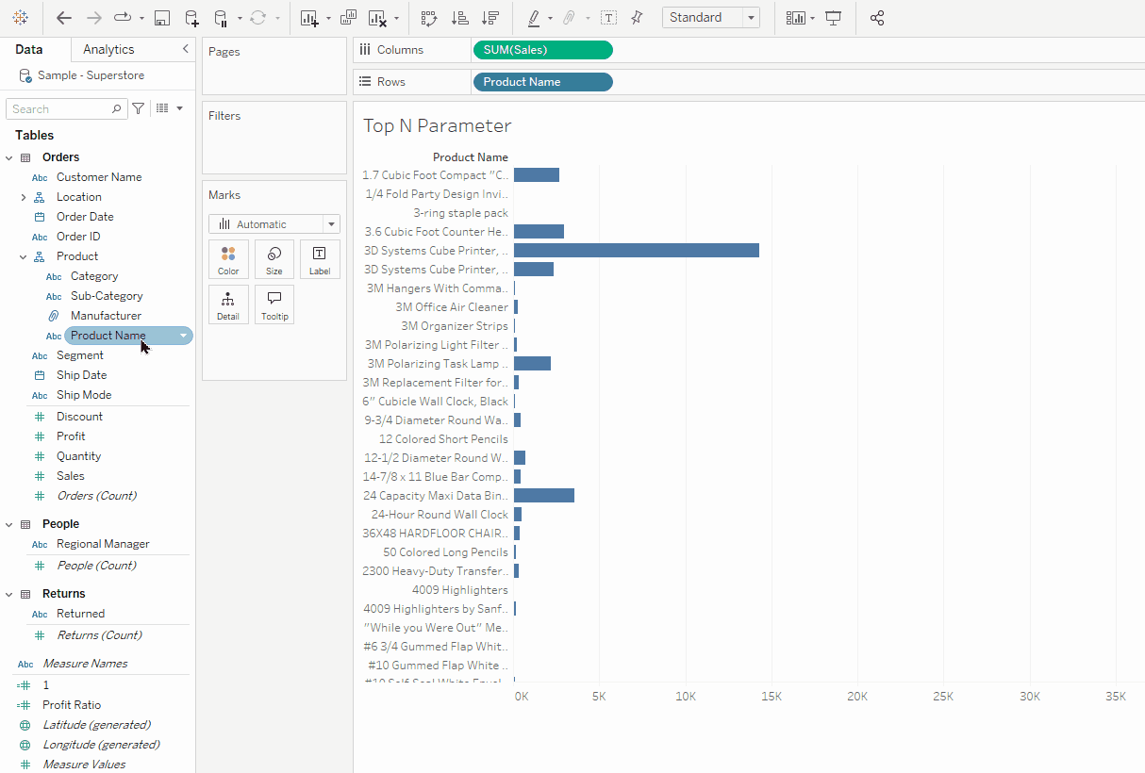Toggle Fix axes pin icon
The height and width of the screenshot is (773, 1145).
tap(637, 18)
